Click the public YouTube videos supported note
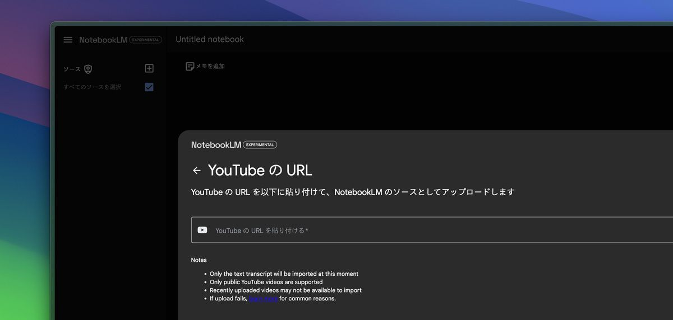 266,282
